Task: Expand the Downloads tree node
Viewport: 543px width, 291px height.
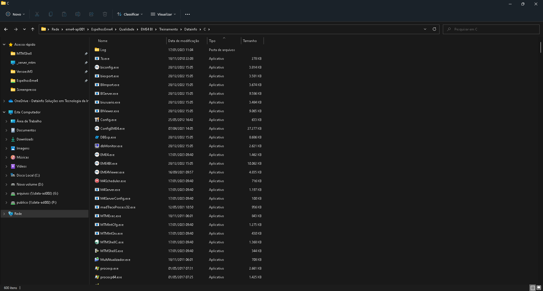Action: coord(7,139)
